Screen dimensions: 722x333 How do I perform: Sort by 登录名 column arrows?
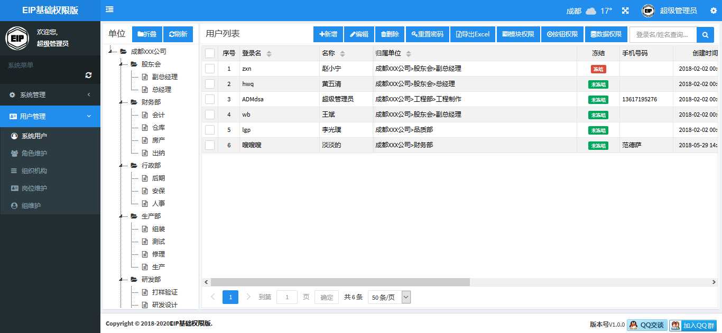[269, 54]
